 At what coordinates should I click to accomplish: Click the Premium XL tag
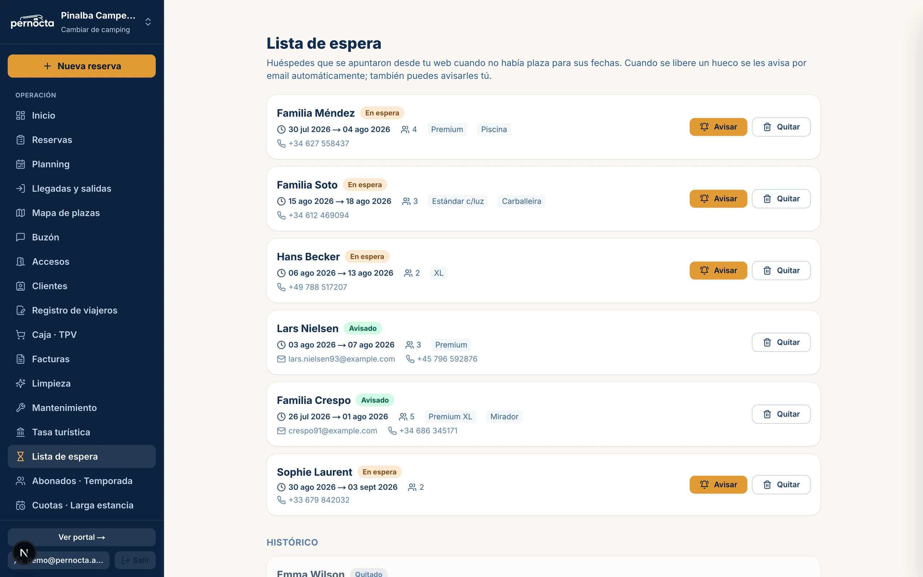point(450,417)
